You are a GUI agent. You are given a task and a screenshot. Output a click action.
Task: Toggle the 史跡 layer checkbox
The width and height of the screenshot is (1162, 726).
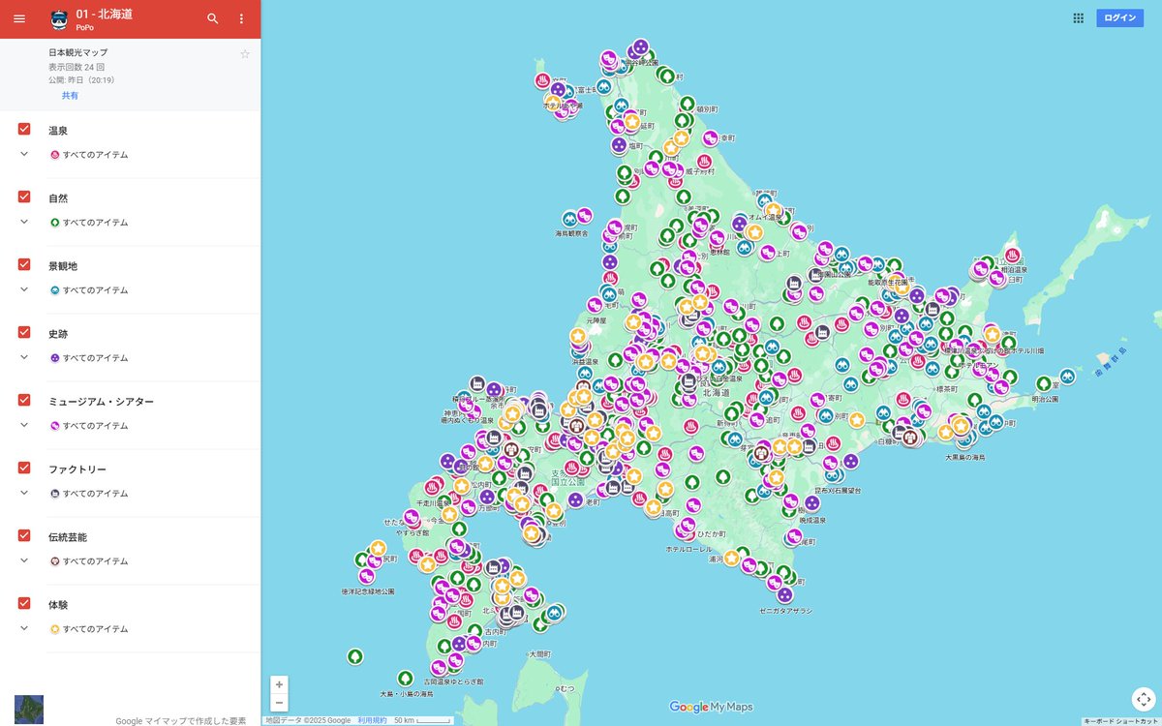tap(24, 333)
